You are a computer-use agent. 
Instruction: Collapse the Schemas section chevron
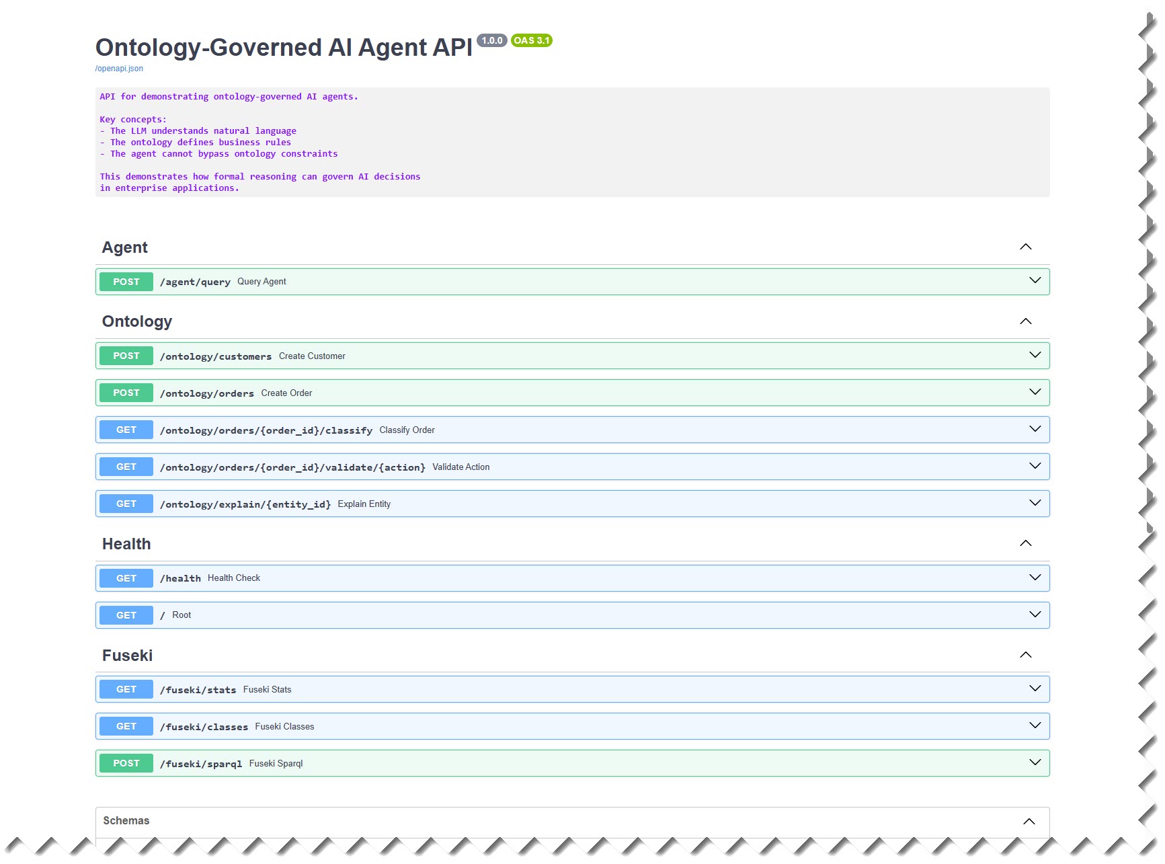[1029, 821]
